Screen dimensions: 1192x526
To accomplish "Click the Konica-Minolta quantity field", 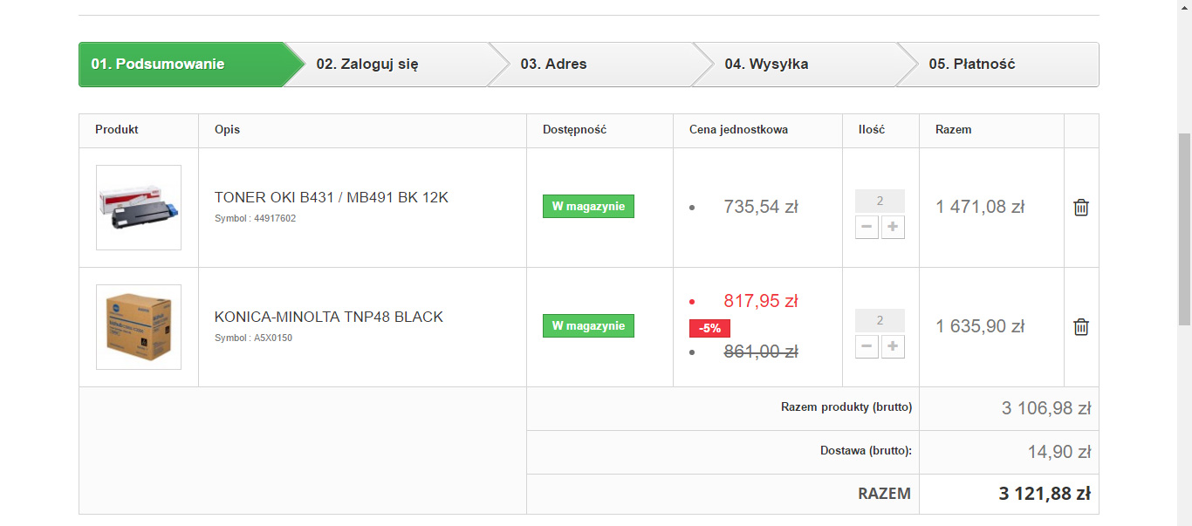I will pos(880,321).
